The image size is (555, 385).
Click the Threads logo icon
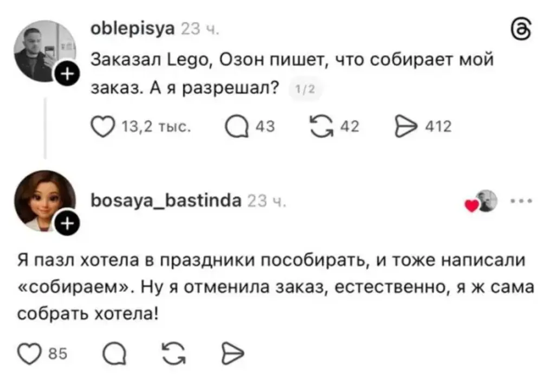(x=521, y=30)
